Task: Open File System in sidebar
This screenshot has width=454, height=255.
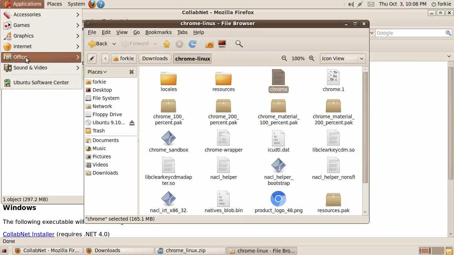Action: 106,98
